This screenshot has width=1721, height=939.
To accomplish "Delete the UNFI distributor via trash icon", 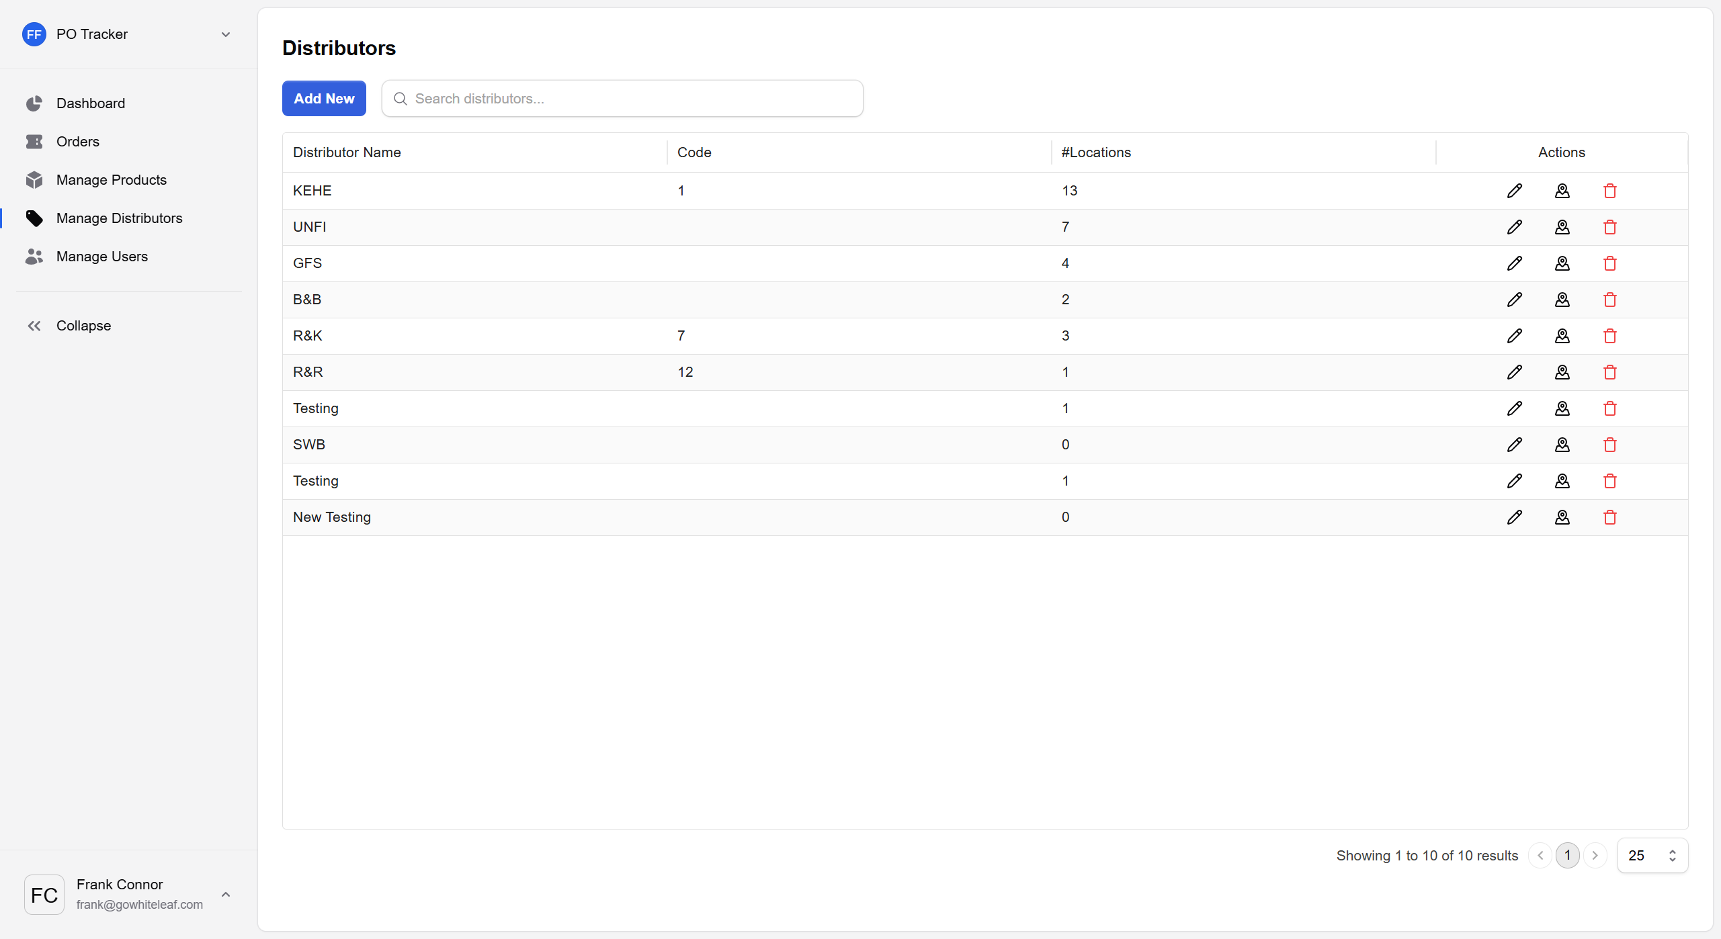I will 1609,227.
